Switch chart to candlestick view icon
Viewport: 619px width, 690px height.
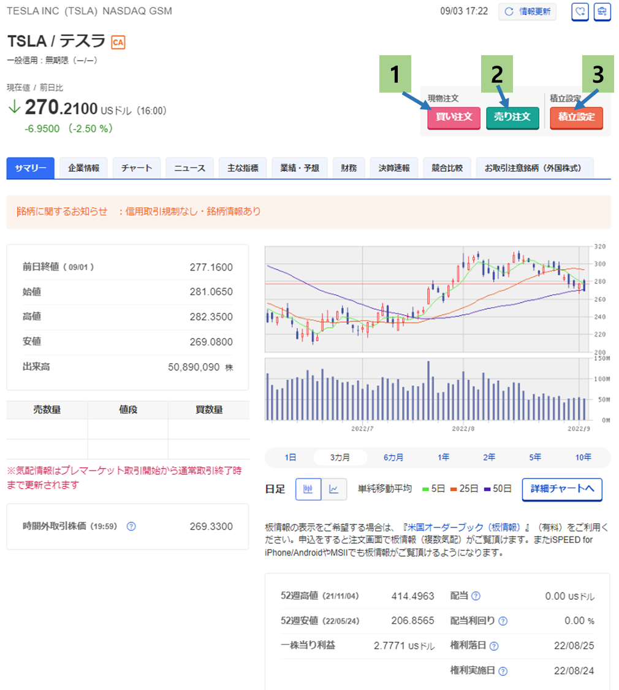pyautogui.click(x=308, y=489)
